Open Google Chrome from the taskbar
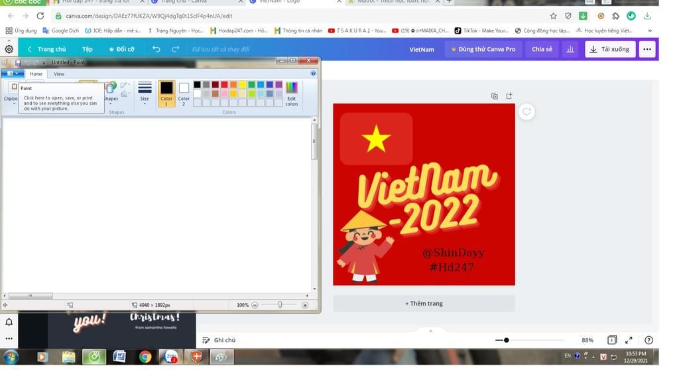Screen dimensions: 679x370 point(145,357)
